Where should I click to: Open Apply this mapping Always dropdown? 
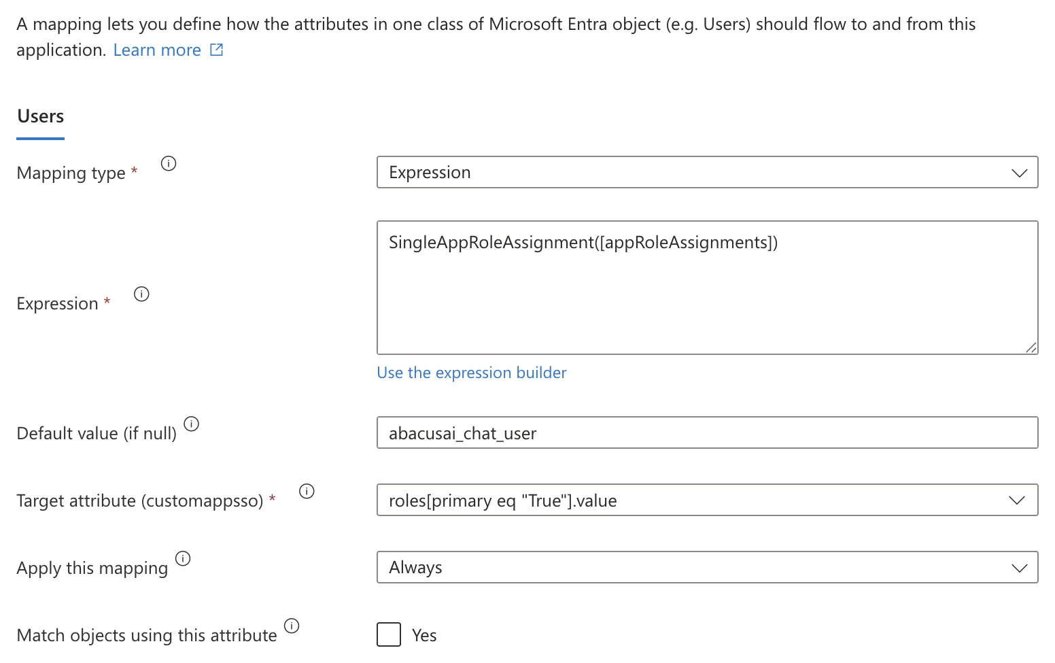pos(707,567)
